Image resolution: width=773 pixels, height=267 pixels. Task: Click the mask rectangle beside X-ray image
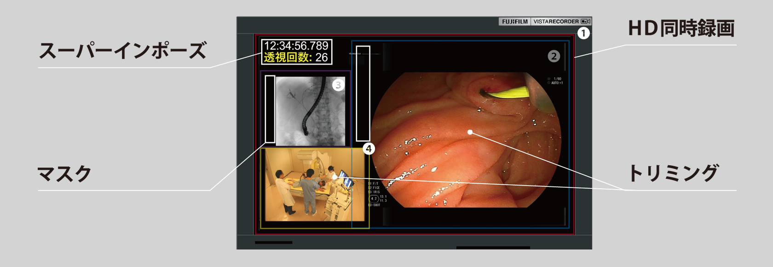click(270, 109)
